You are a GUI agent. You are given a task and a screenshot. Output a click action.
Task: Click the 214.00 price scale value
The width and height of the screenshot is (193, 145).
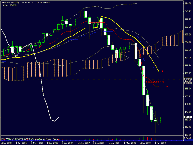pyautogui.click(x=188, y=42)
